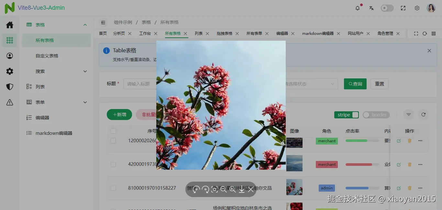The width and height of the screenshot is (442, 210).
Task: Edit row 810000197010158227
Action: [x=399, y=188]
